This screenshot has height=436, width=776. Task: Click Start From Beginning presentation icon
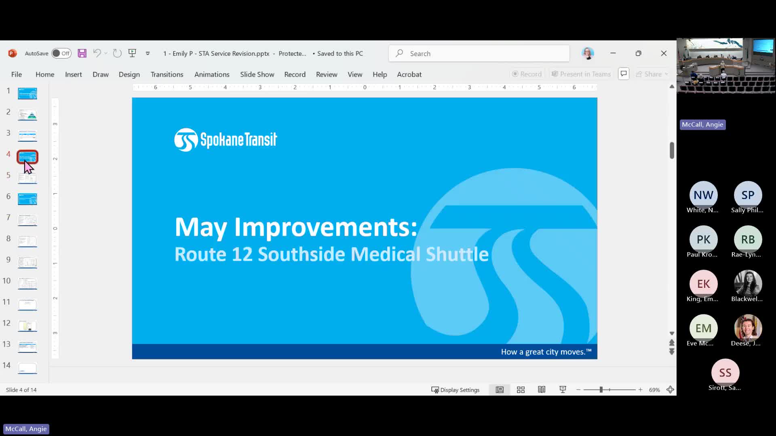pos(132,53)
